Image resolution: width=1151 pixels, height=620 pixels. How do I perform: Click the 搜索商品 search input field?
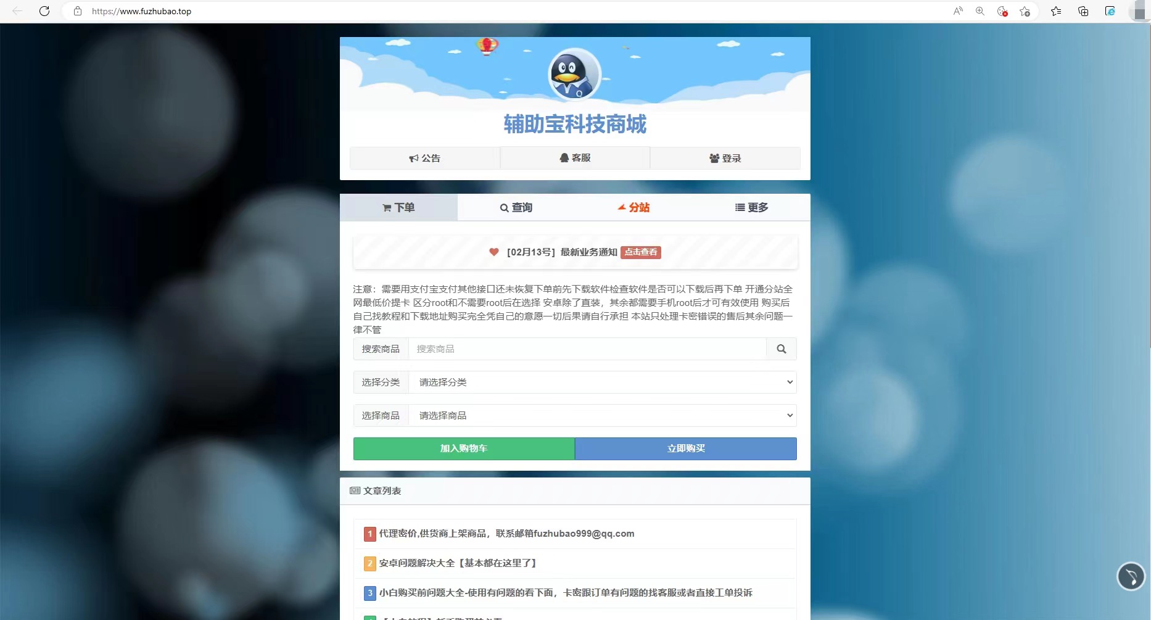[x=587, y=349]
